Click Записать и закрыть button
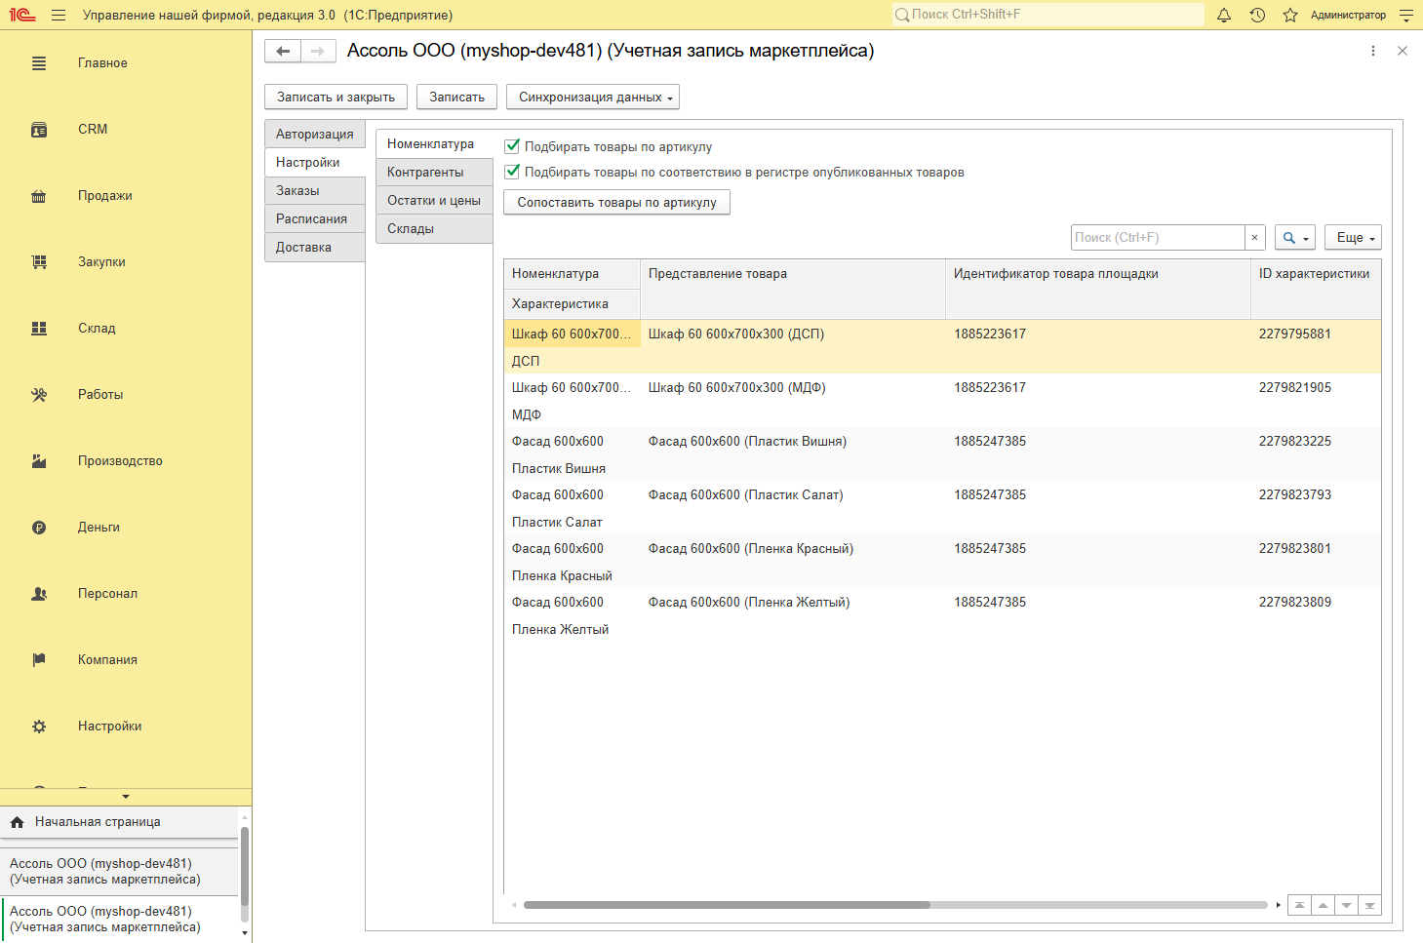 click(x=336, y=98)
